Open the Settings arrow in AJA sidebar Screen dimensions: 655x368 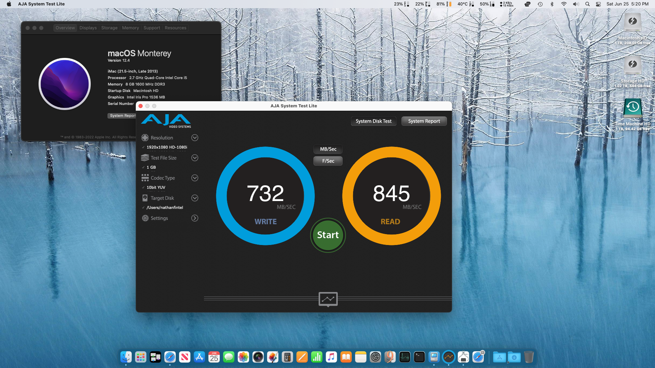point(195,218)
